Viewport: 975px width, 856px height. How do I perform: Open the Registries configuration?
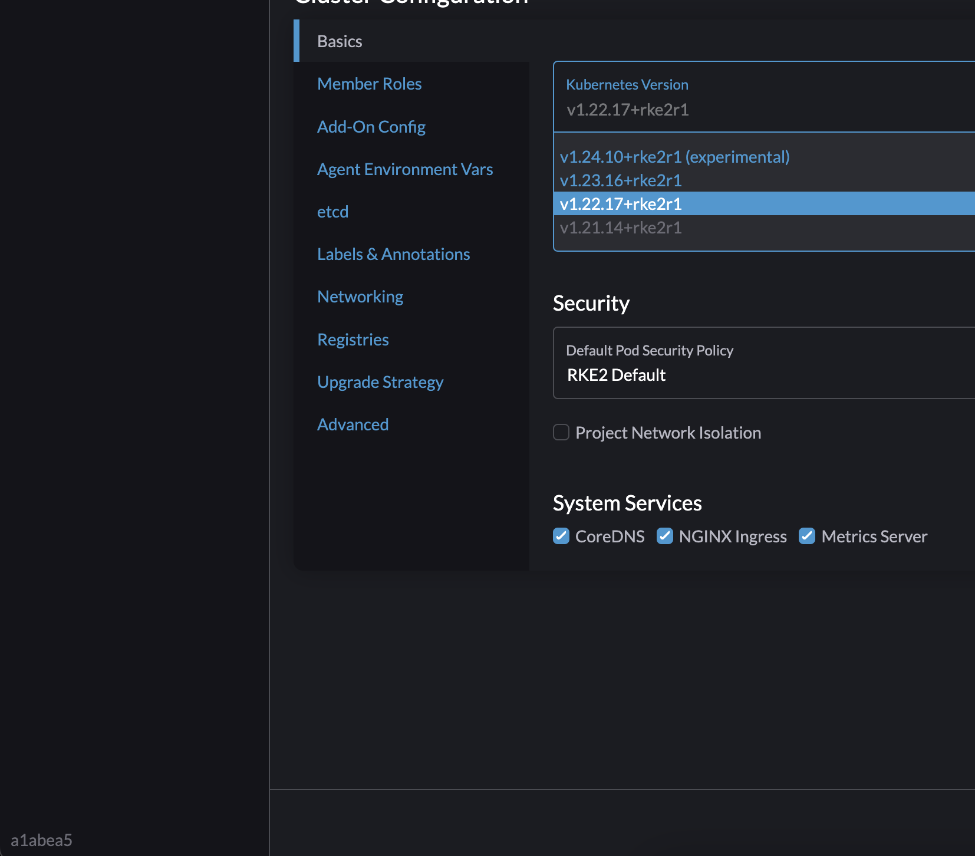pos(353,339)
